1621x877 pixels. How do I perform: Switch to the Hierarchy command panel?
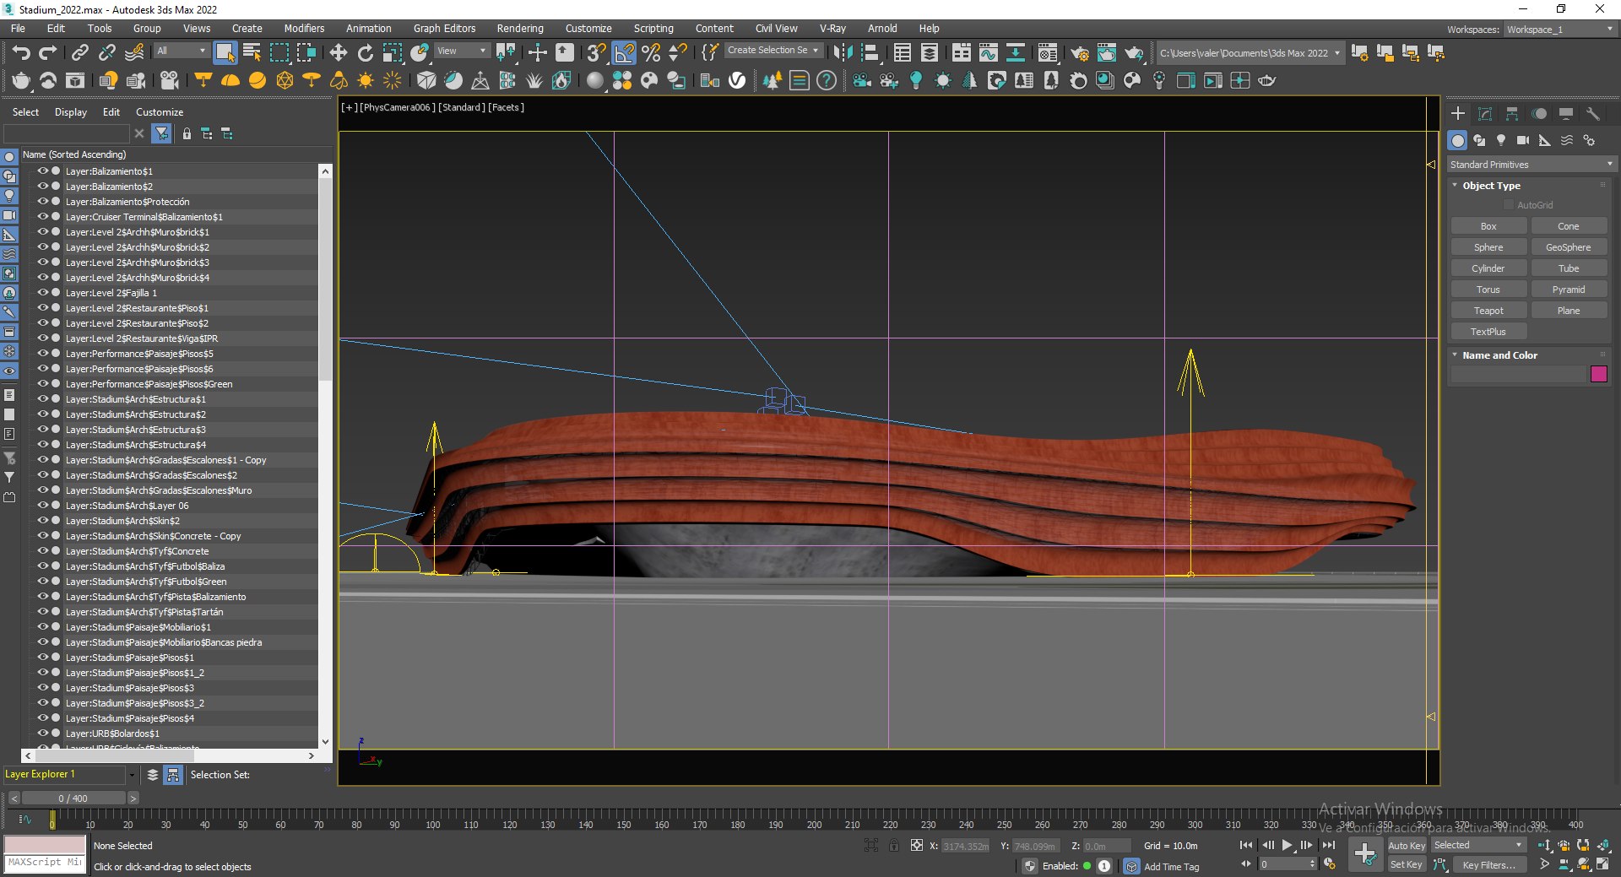1512,113
